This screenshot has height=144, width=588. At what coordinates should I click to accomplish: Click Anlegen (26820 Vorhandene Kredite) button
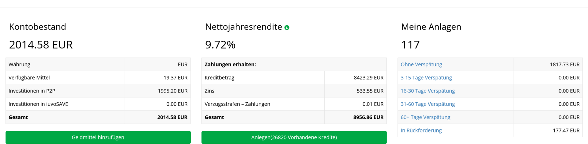294,137
